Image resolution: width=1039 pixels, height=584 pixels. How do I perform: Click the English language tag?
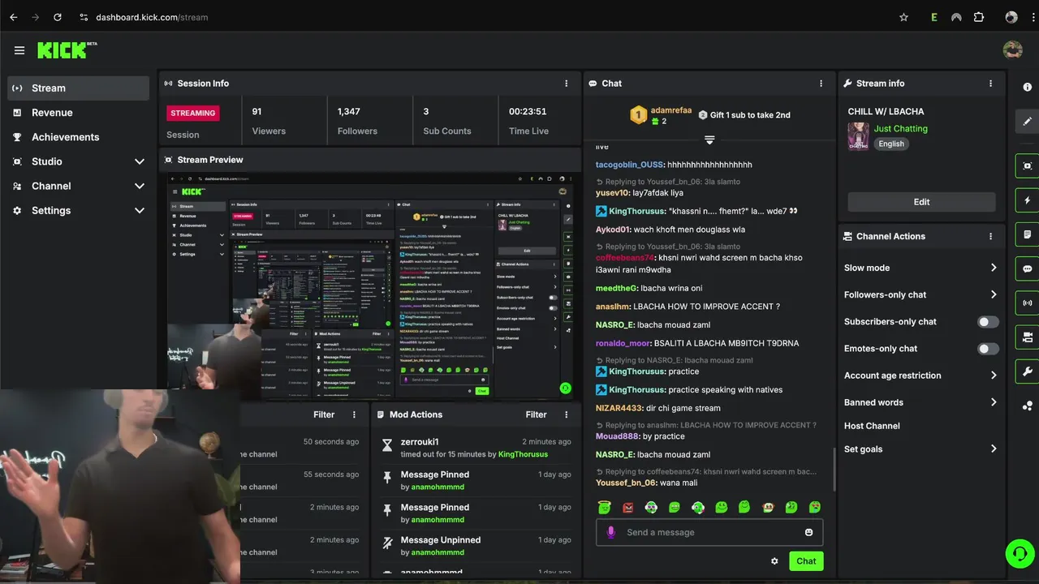point(891,144)
